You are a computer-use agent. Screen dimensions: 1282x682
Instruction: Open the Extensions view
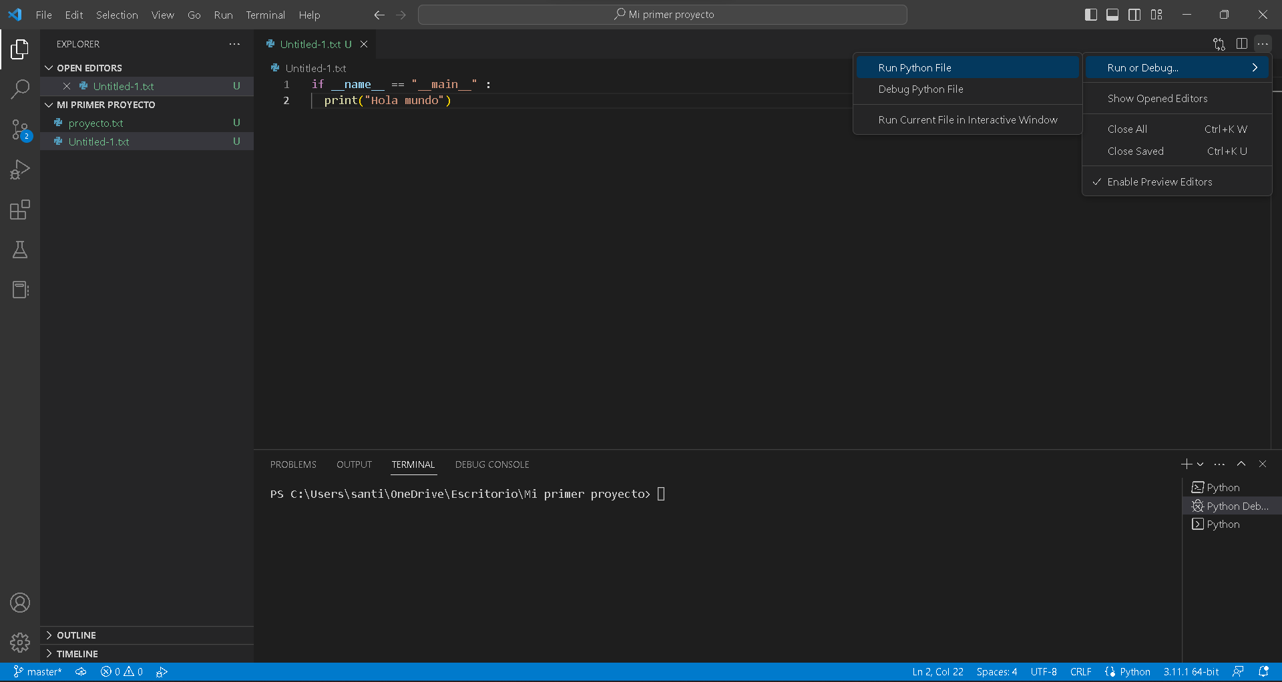click(x=20, y=210)
